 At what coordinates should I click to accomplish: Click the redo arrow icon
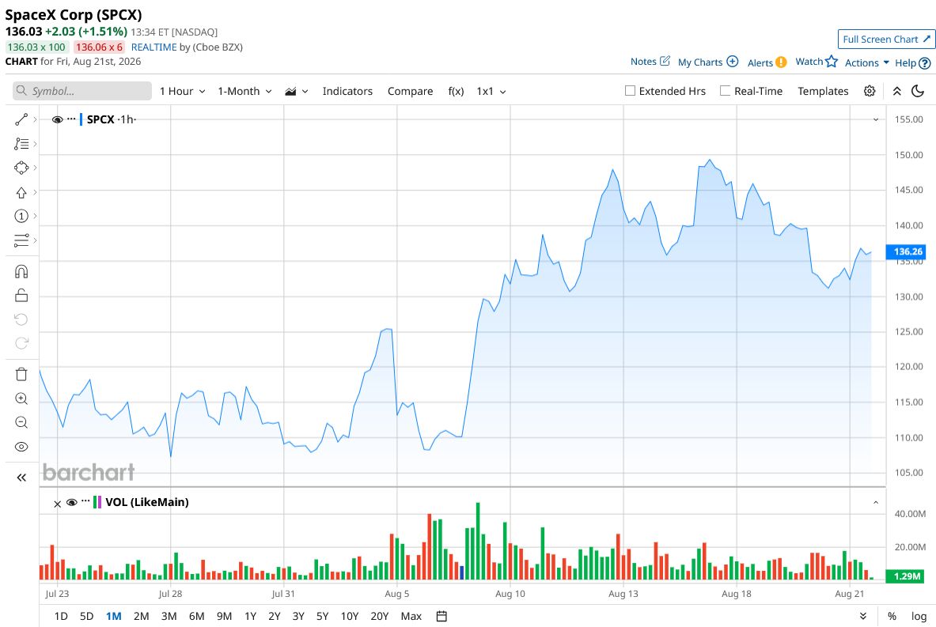(x=21, y=343)
